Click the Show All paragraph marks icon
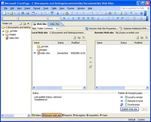The height and width of the screenshot is (122, 151). [131, 13]
